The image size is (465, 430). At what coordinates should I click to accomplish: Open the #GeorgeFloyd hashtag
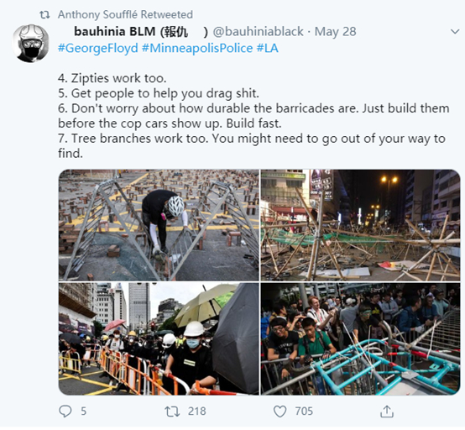[x=98, y=48]
